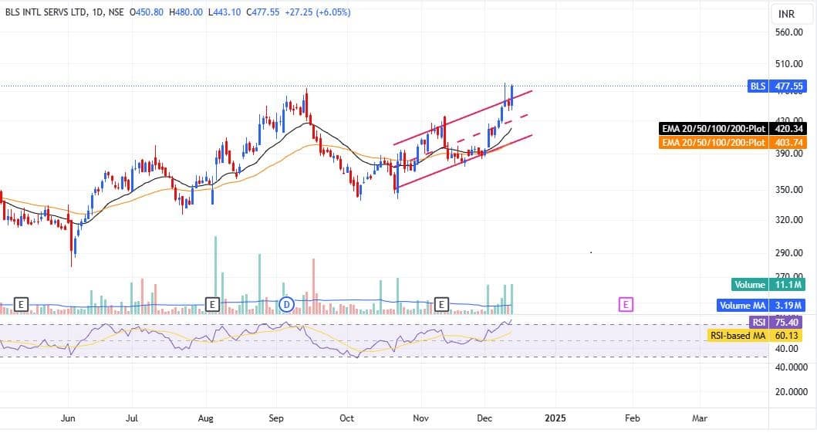The height and width of the screenshot is (433, 817).
Task: Click the Sep label on time axis
Action: click(276, 418)
